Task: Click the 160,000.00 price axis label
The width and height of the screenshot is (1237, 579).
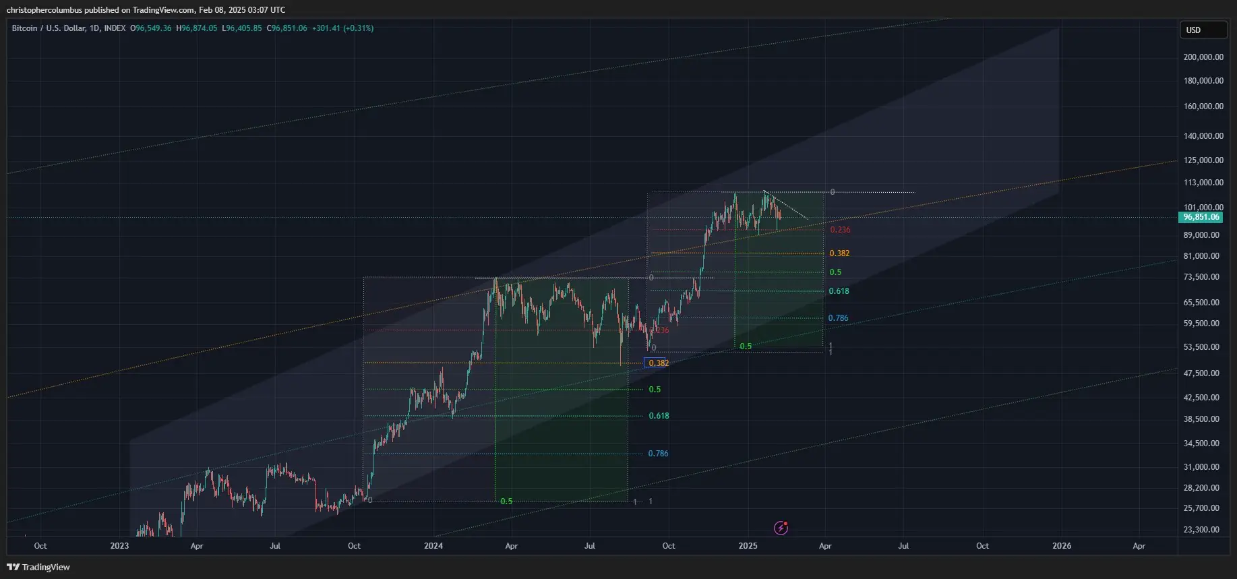Action: [1203, 106]
